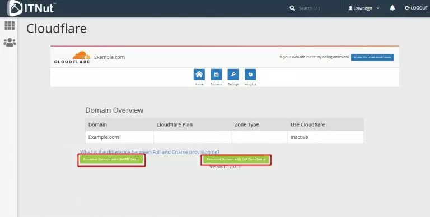430x217 pixels.
Task: Enable "I'm Under Attack" Mode button
Action: pyautogui.click(x=372, y=57)
